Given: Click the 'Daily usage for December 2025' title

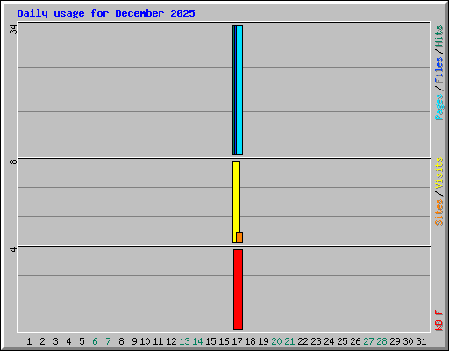Looking at the screenshot, I should (106, 13).
